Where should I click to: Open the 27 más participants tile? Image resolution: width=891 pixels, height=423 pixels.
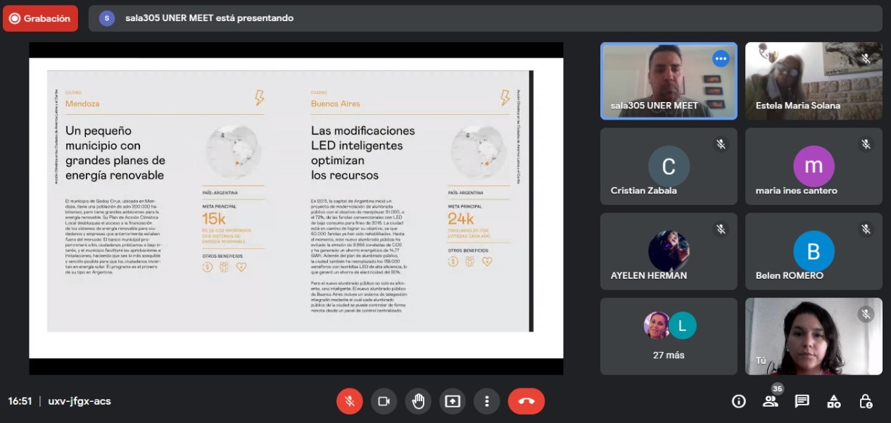pos(669,336)
